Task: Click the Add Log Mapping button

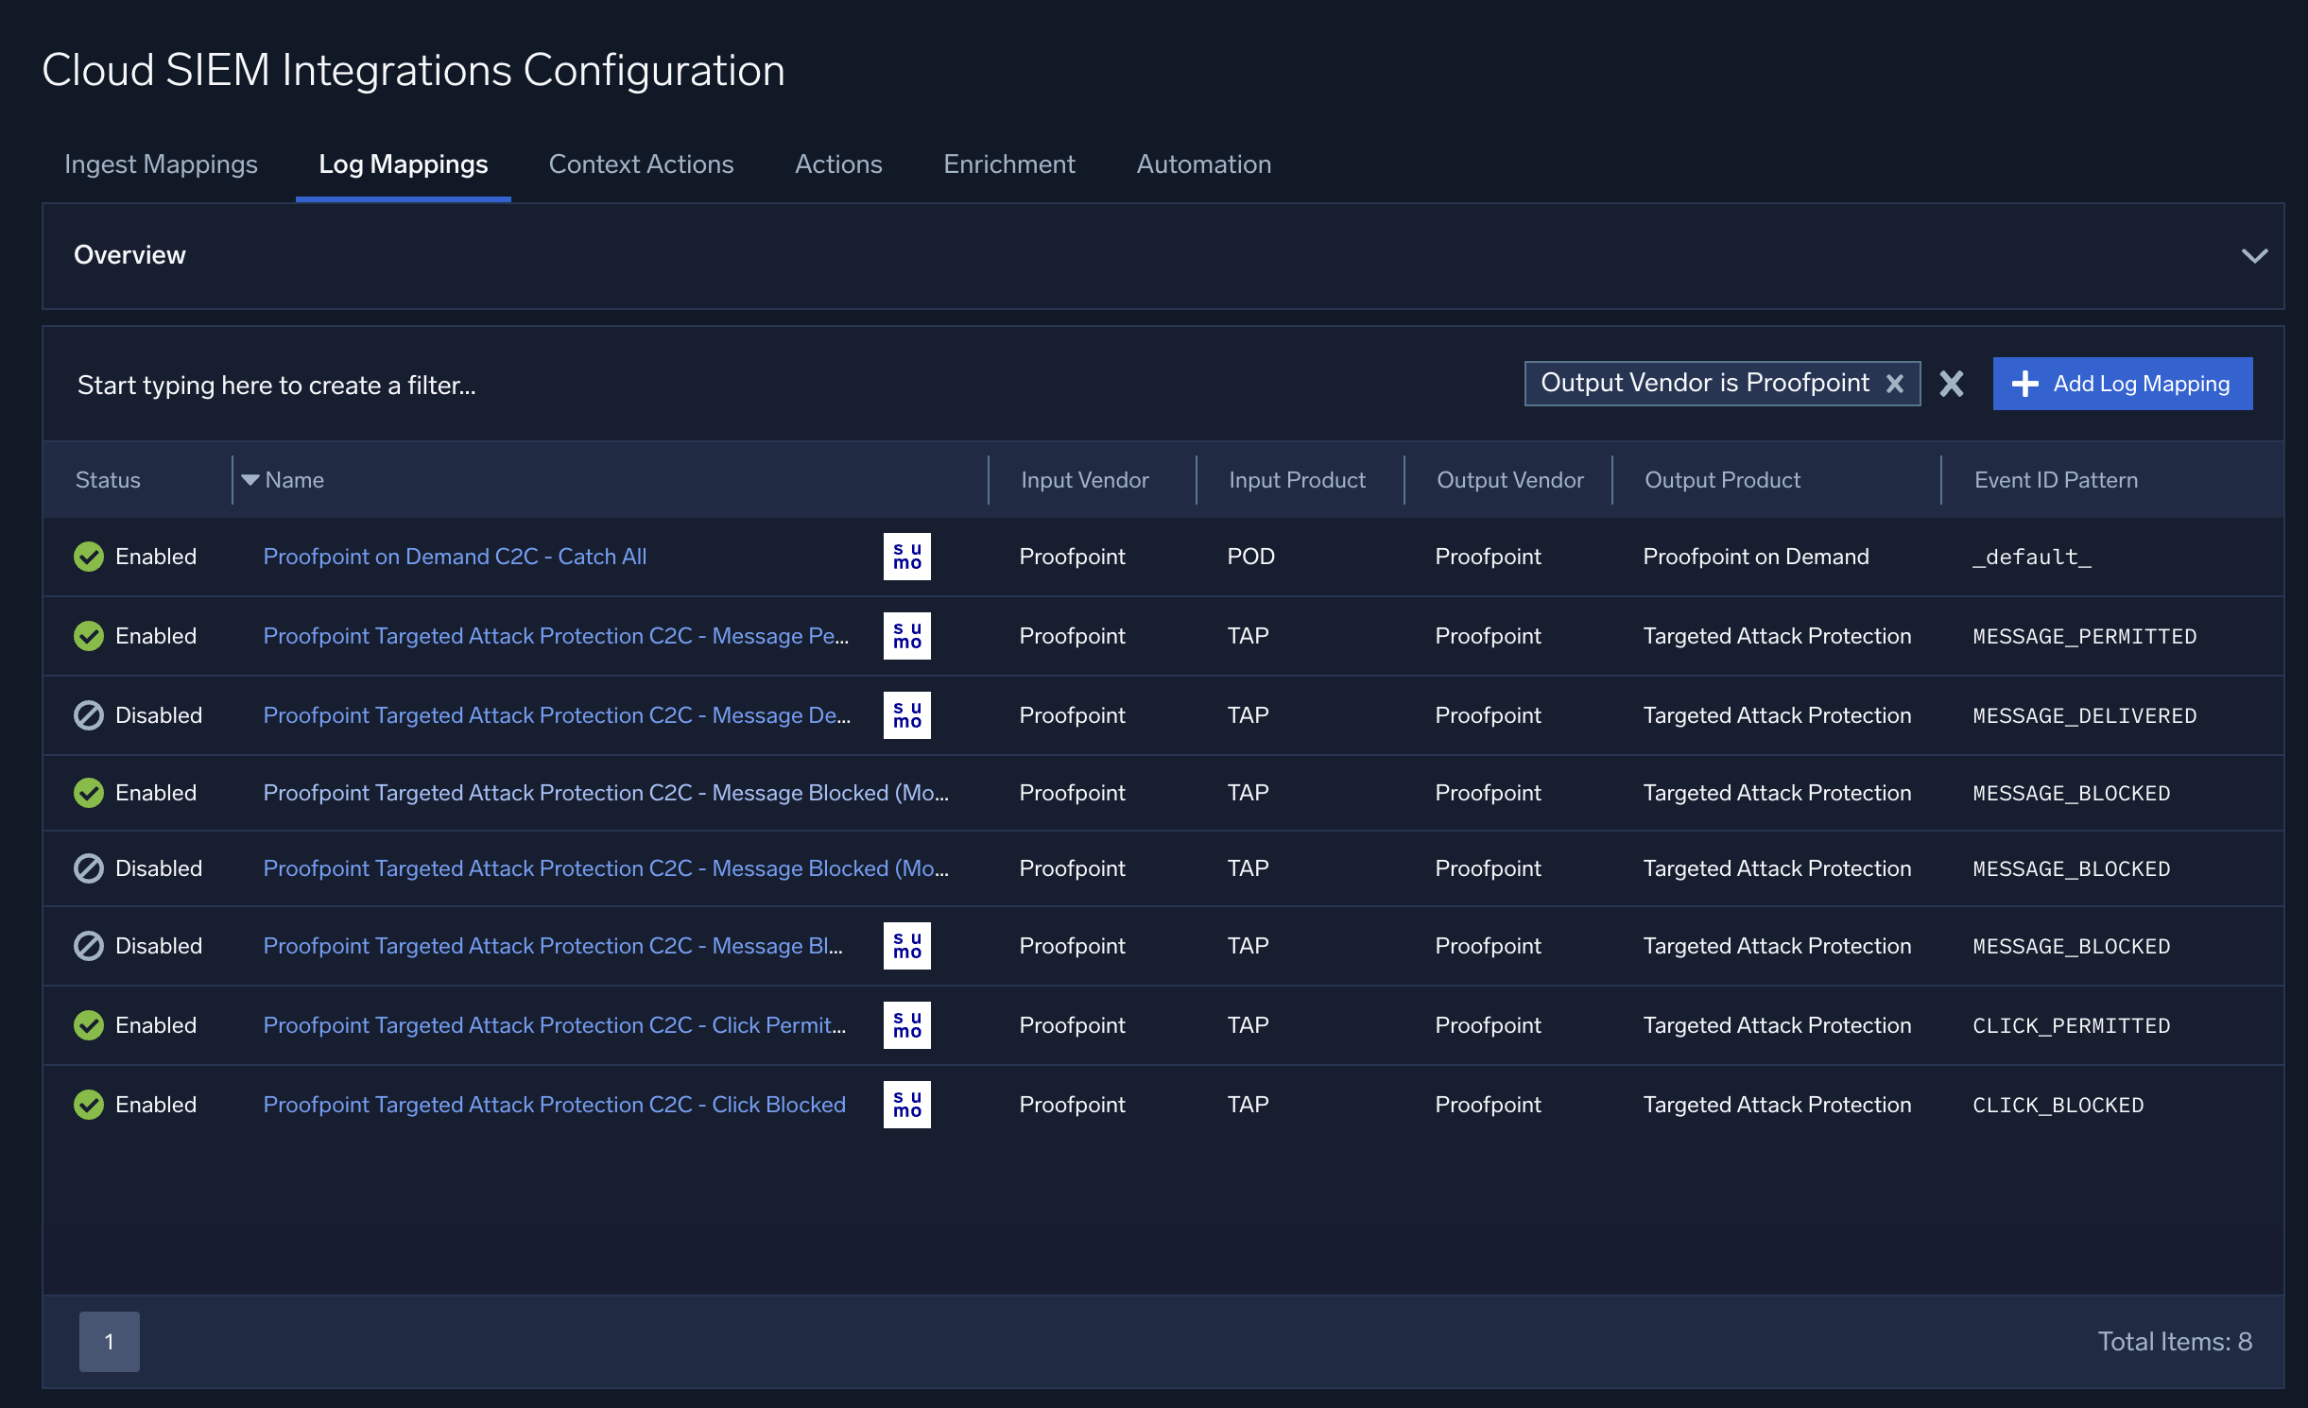Action: tap(2122, 384)
